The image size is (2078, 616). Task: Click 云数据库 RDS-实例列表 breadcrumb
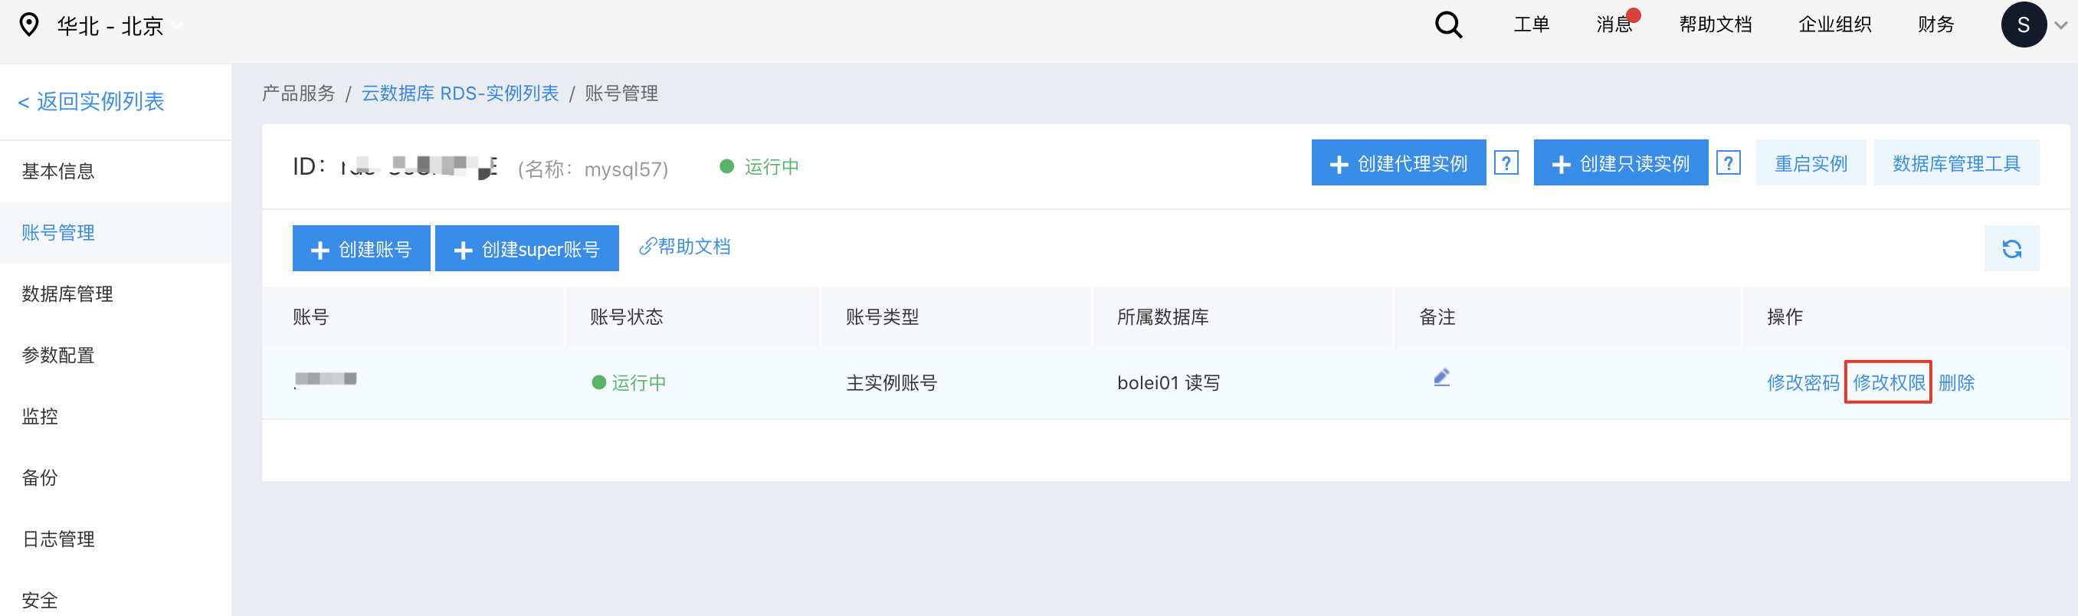click(x=460, y=93)
